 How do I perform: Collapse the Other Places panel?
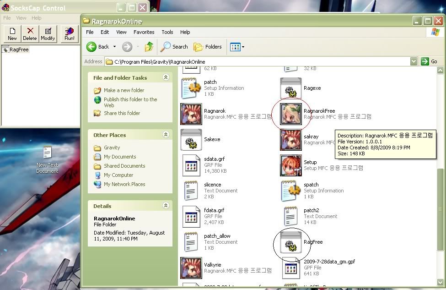(x=166, y=135)
